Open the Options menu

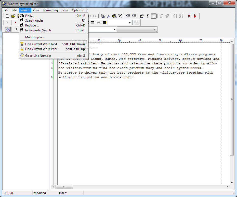click(77, 10)
